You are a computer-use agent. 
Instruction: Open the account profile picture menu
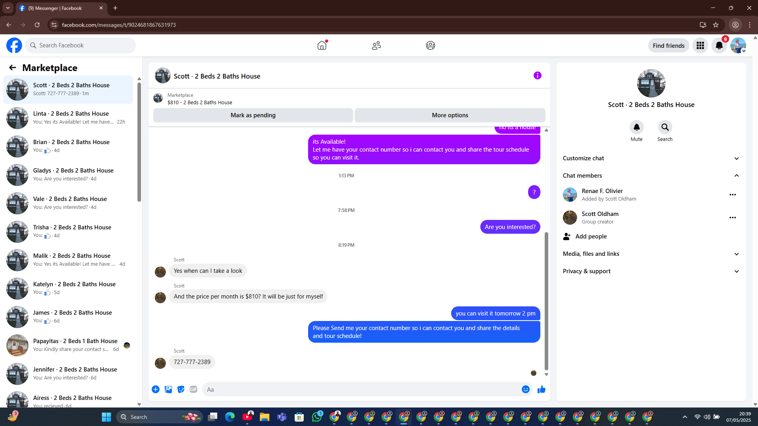pos(738,45)
